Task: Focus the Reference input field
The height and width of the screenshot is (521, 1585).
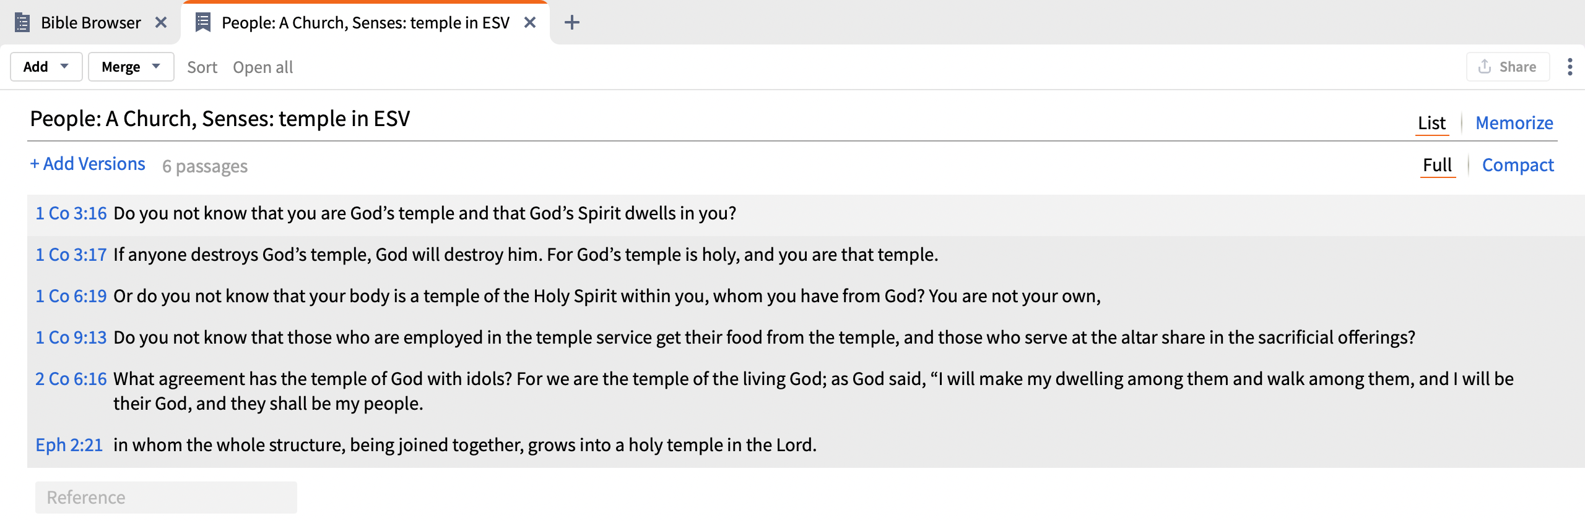Action: click(x=166, y=498)
